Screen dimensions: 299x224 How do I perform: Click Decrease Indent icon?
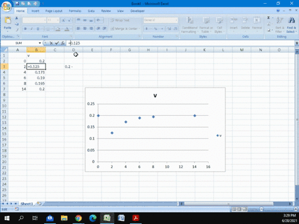point(98,29)
